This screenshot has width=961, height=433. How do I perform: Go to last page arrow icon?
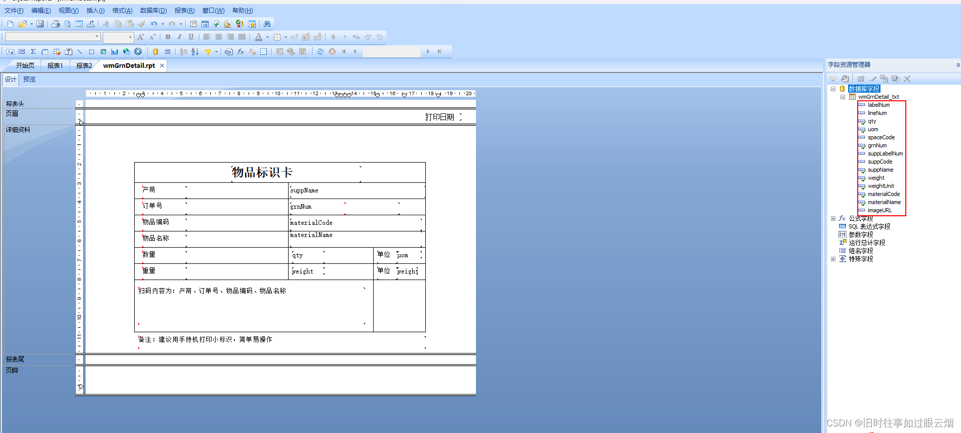tap(439, 52)
